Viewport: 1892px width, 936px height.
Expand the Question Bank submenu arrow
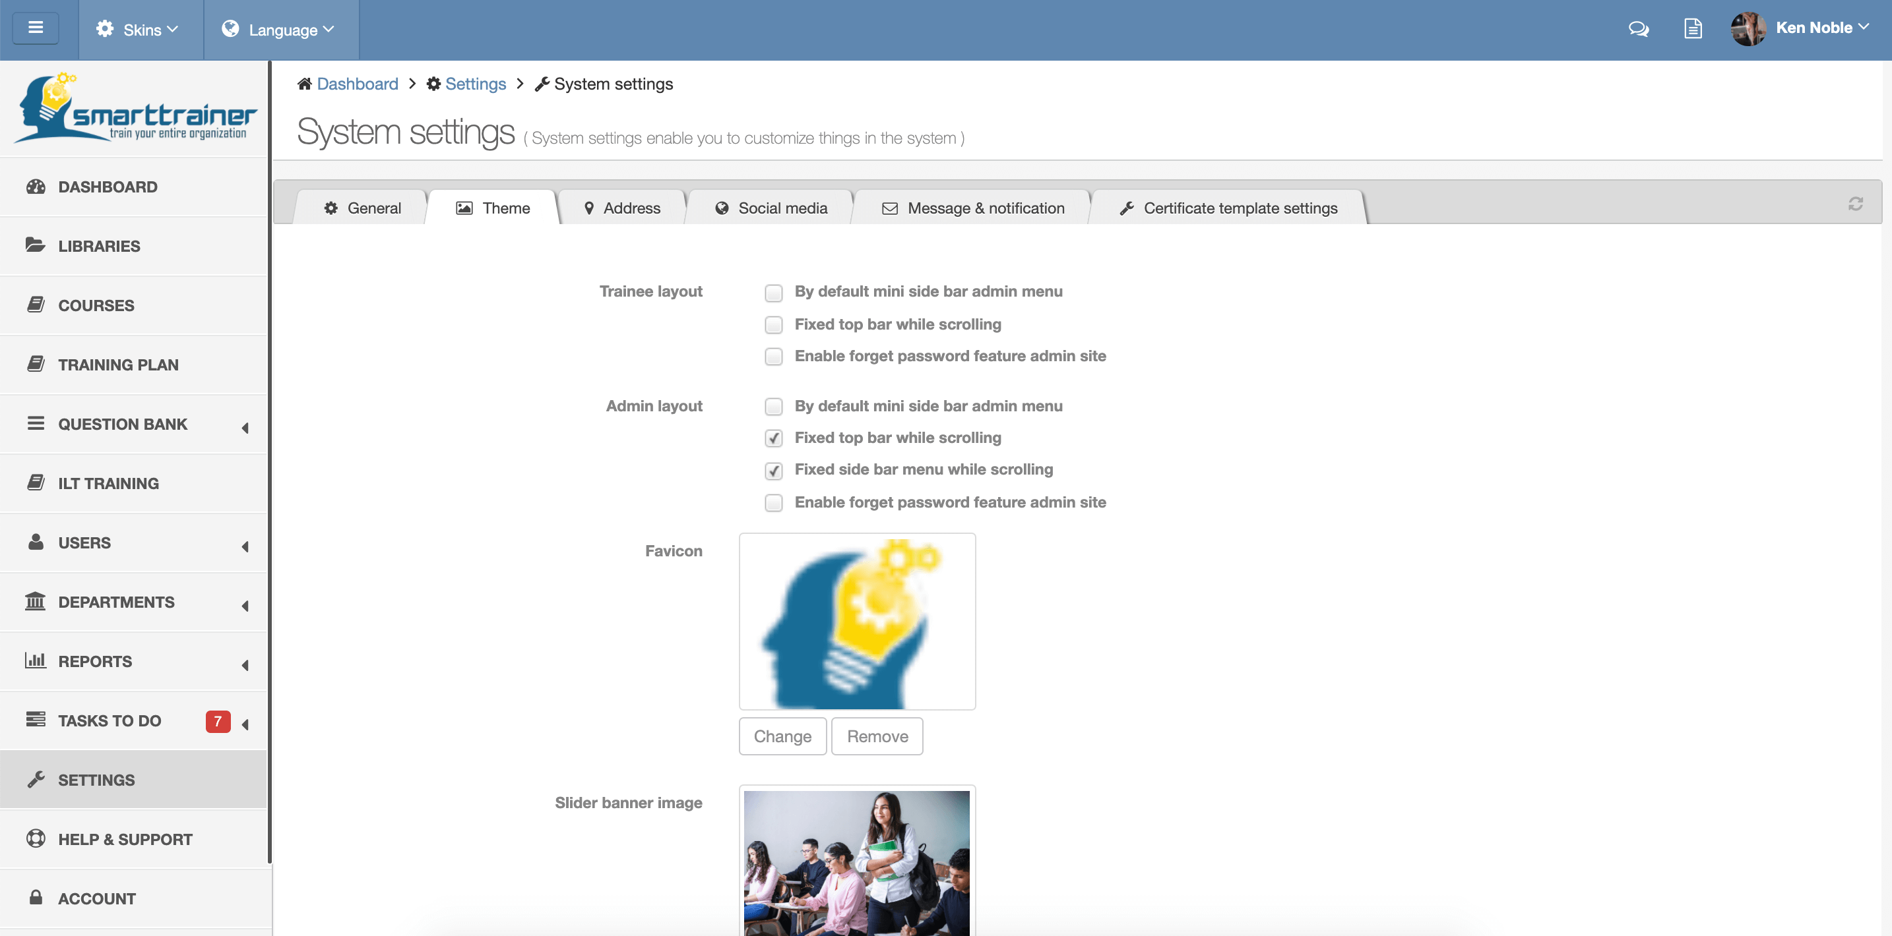[x=245, y=428]
